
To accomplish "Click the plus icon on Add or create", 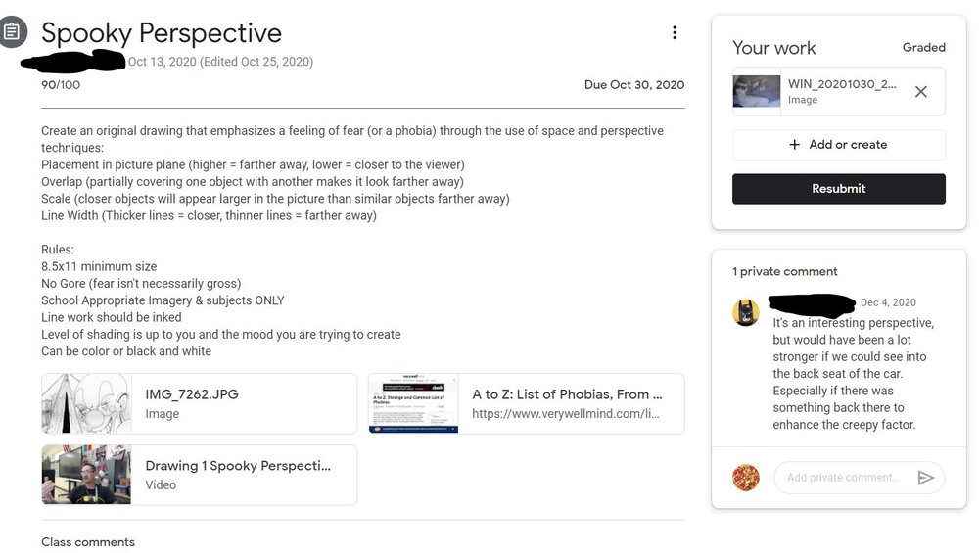I will pos(794,145).
